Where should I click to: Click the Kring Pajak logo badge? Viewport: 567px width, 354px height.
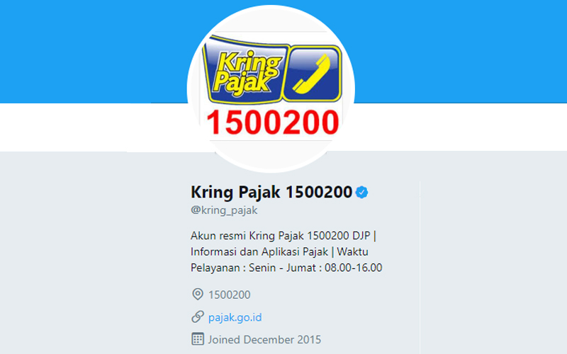click(272, 70)
